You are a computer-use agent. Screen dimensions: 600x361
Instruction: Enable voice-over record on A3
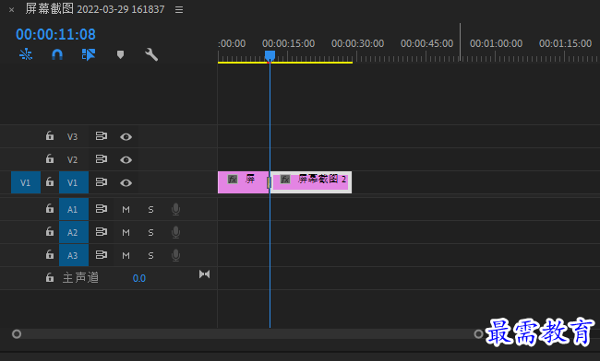175,255
